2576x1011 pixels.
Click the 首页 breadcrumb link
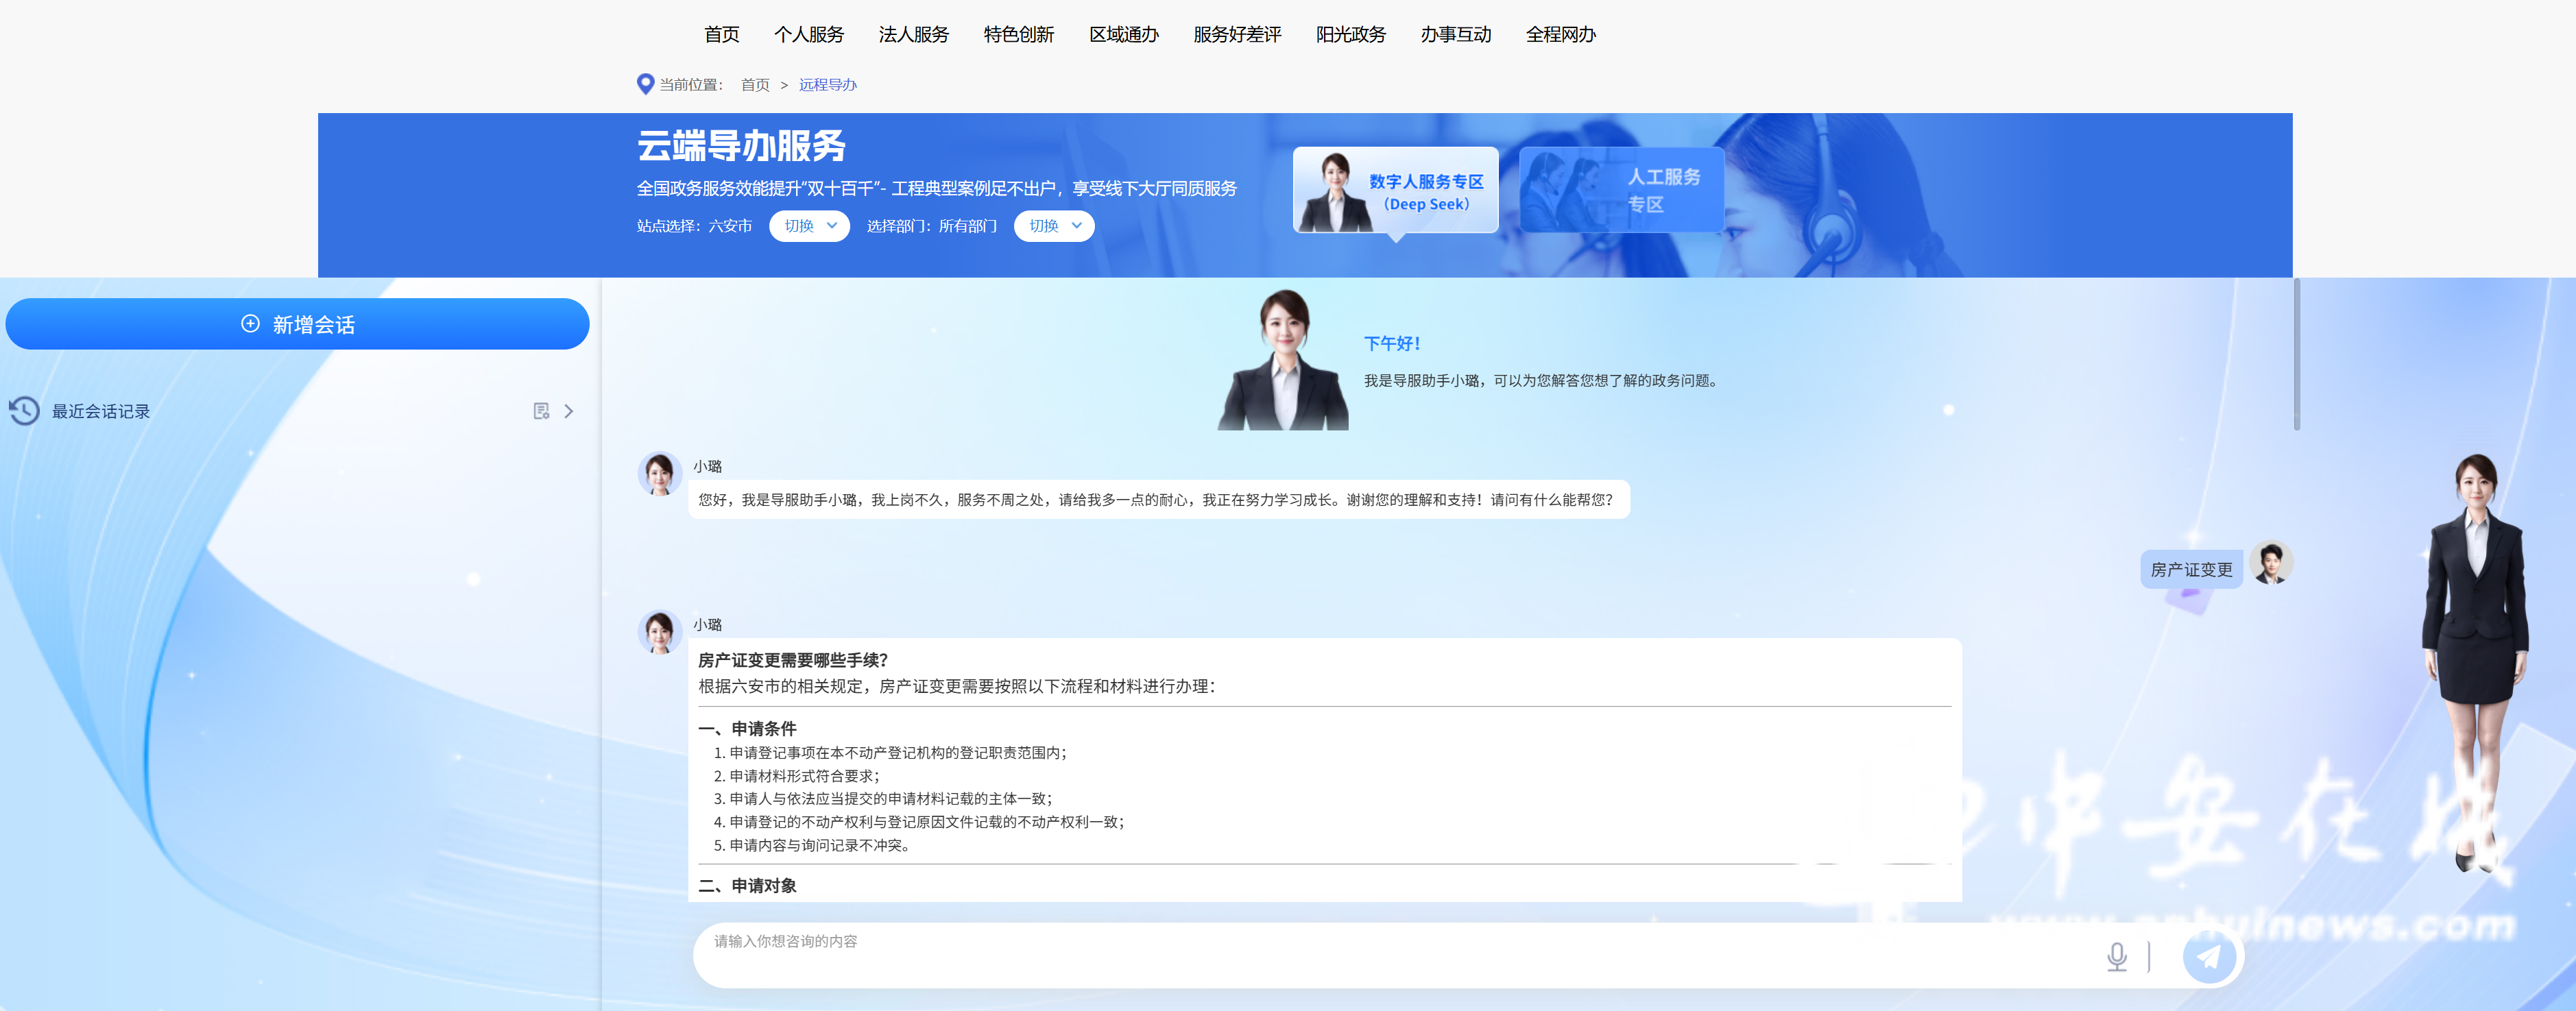755,85
